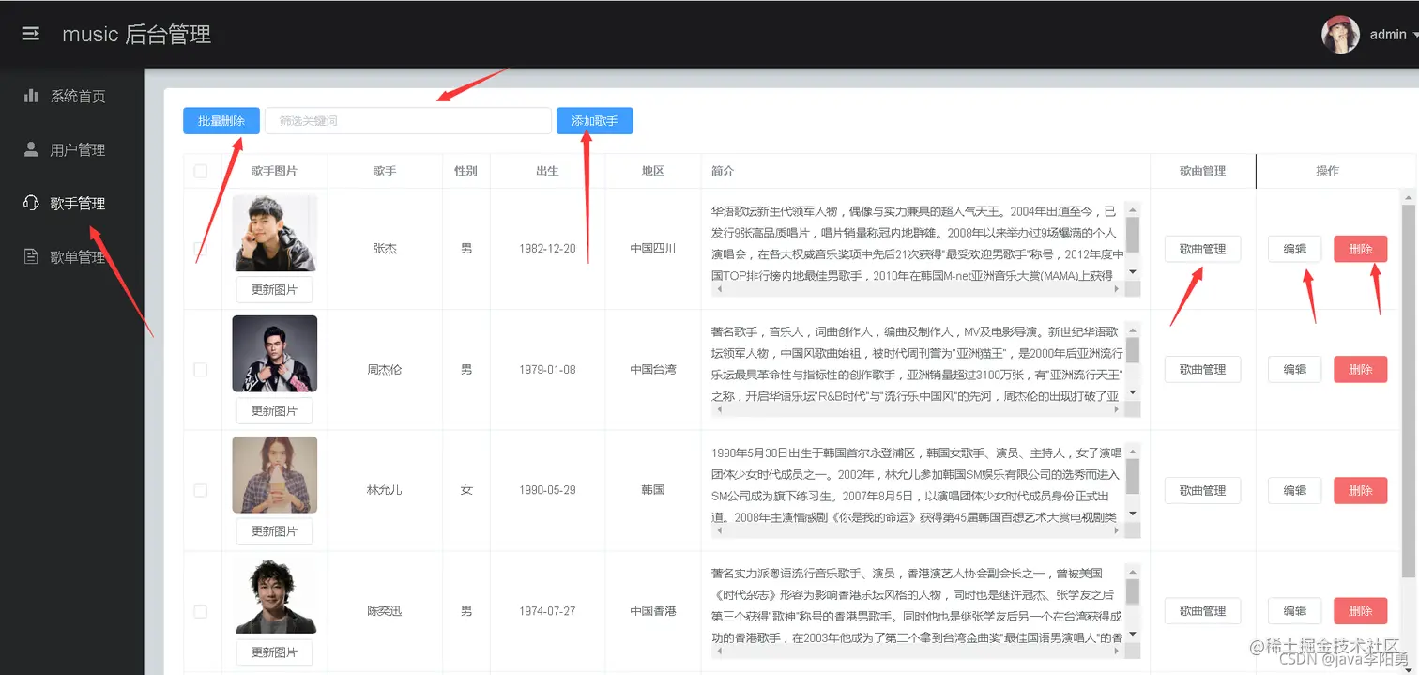
Task: Click the 用户管理 person icon
Action: pos(31,149)
